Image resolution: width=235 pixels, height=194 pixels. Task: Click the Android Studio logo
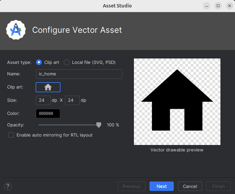coord(16,30)
